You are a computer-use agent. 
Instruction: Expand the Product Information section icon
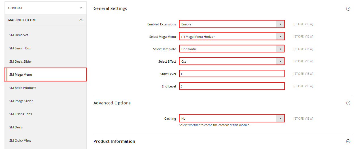(348, 141)
